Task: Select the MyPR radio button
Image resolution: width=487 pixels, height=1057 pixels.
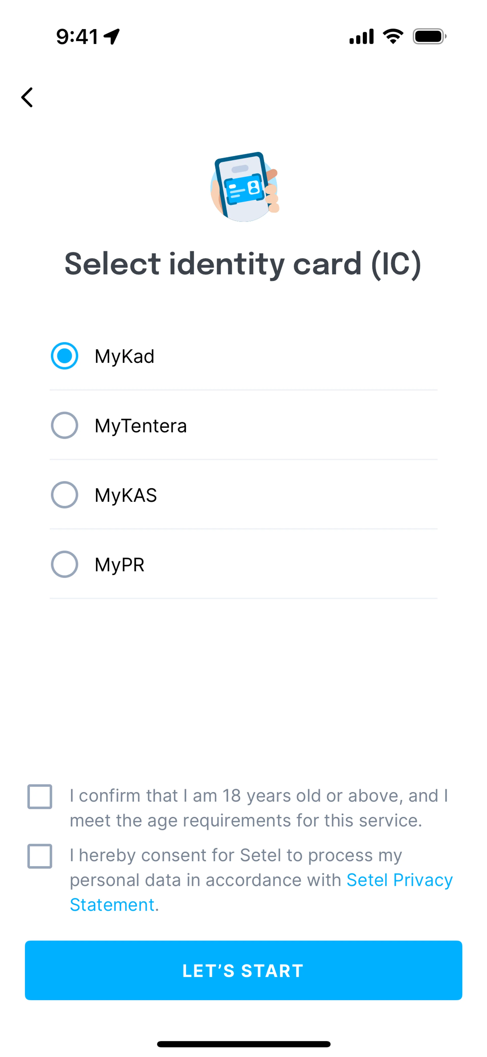Action: coord(64,565)
